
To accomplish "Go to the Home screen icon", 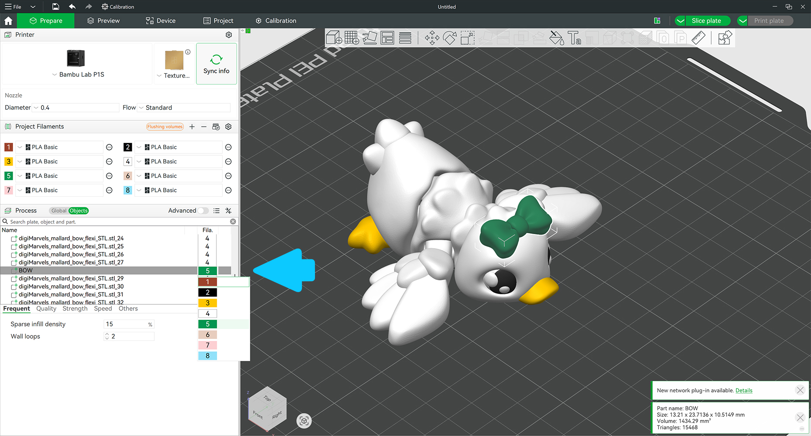I will [8, 20].
